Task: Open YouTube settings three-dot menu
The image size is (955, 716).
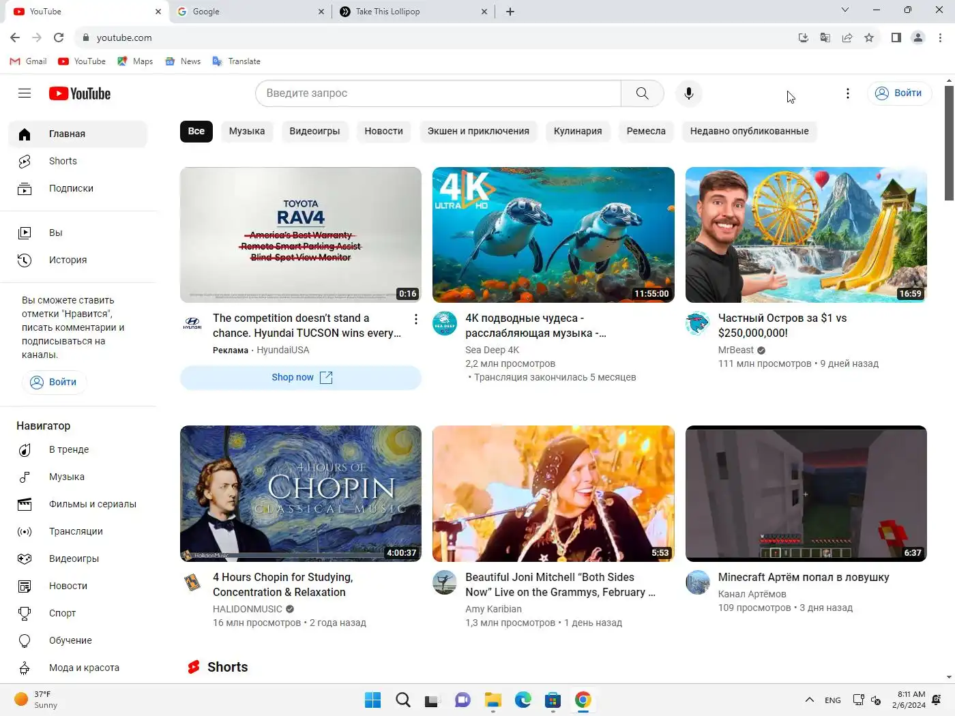Action: point(848,93)
